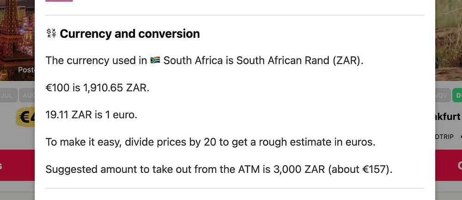
Task: Click the 'divide prices by 20' tip
Action: point(210,142)
